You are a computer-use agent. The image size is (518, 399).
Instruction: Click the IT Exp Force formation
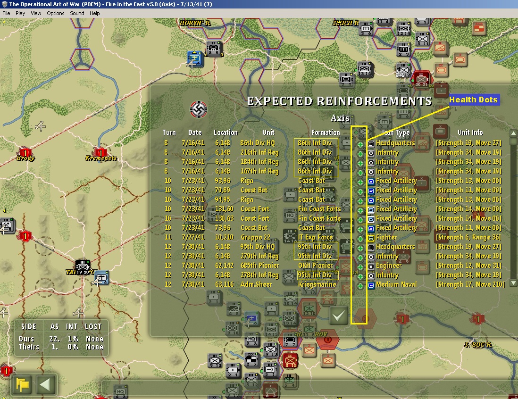point(315,238)
